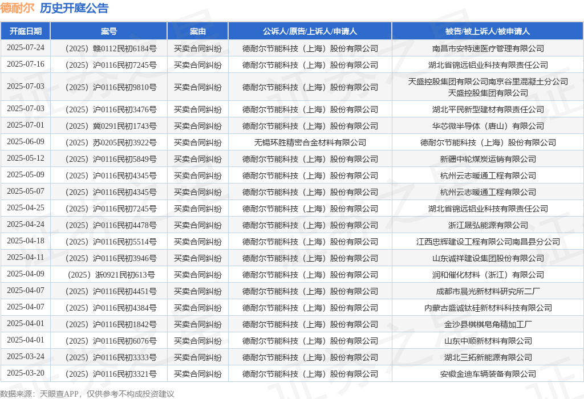Select date cell 2025-05-12
Image resolution: width=584 pixels, height=399 pixels.
click(25, 158)
